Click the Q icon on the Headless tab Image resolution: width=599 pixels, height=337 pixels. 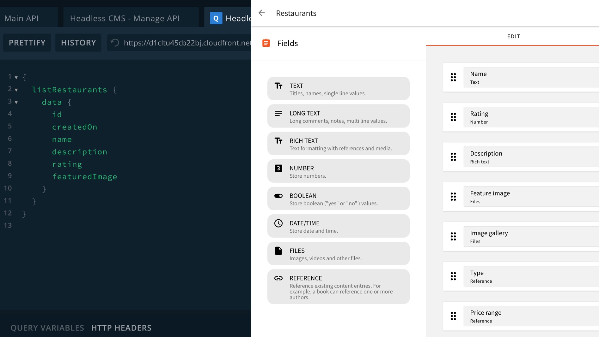[216, 18]
